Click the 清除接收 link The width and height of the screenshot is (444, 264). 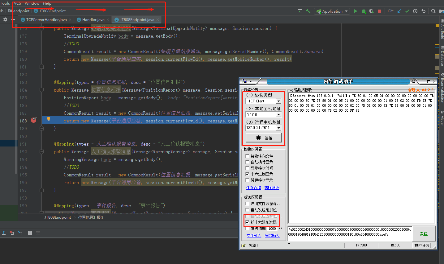[x=272, y=188]
